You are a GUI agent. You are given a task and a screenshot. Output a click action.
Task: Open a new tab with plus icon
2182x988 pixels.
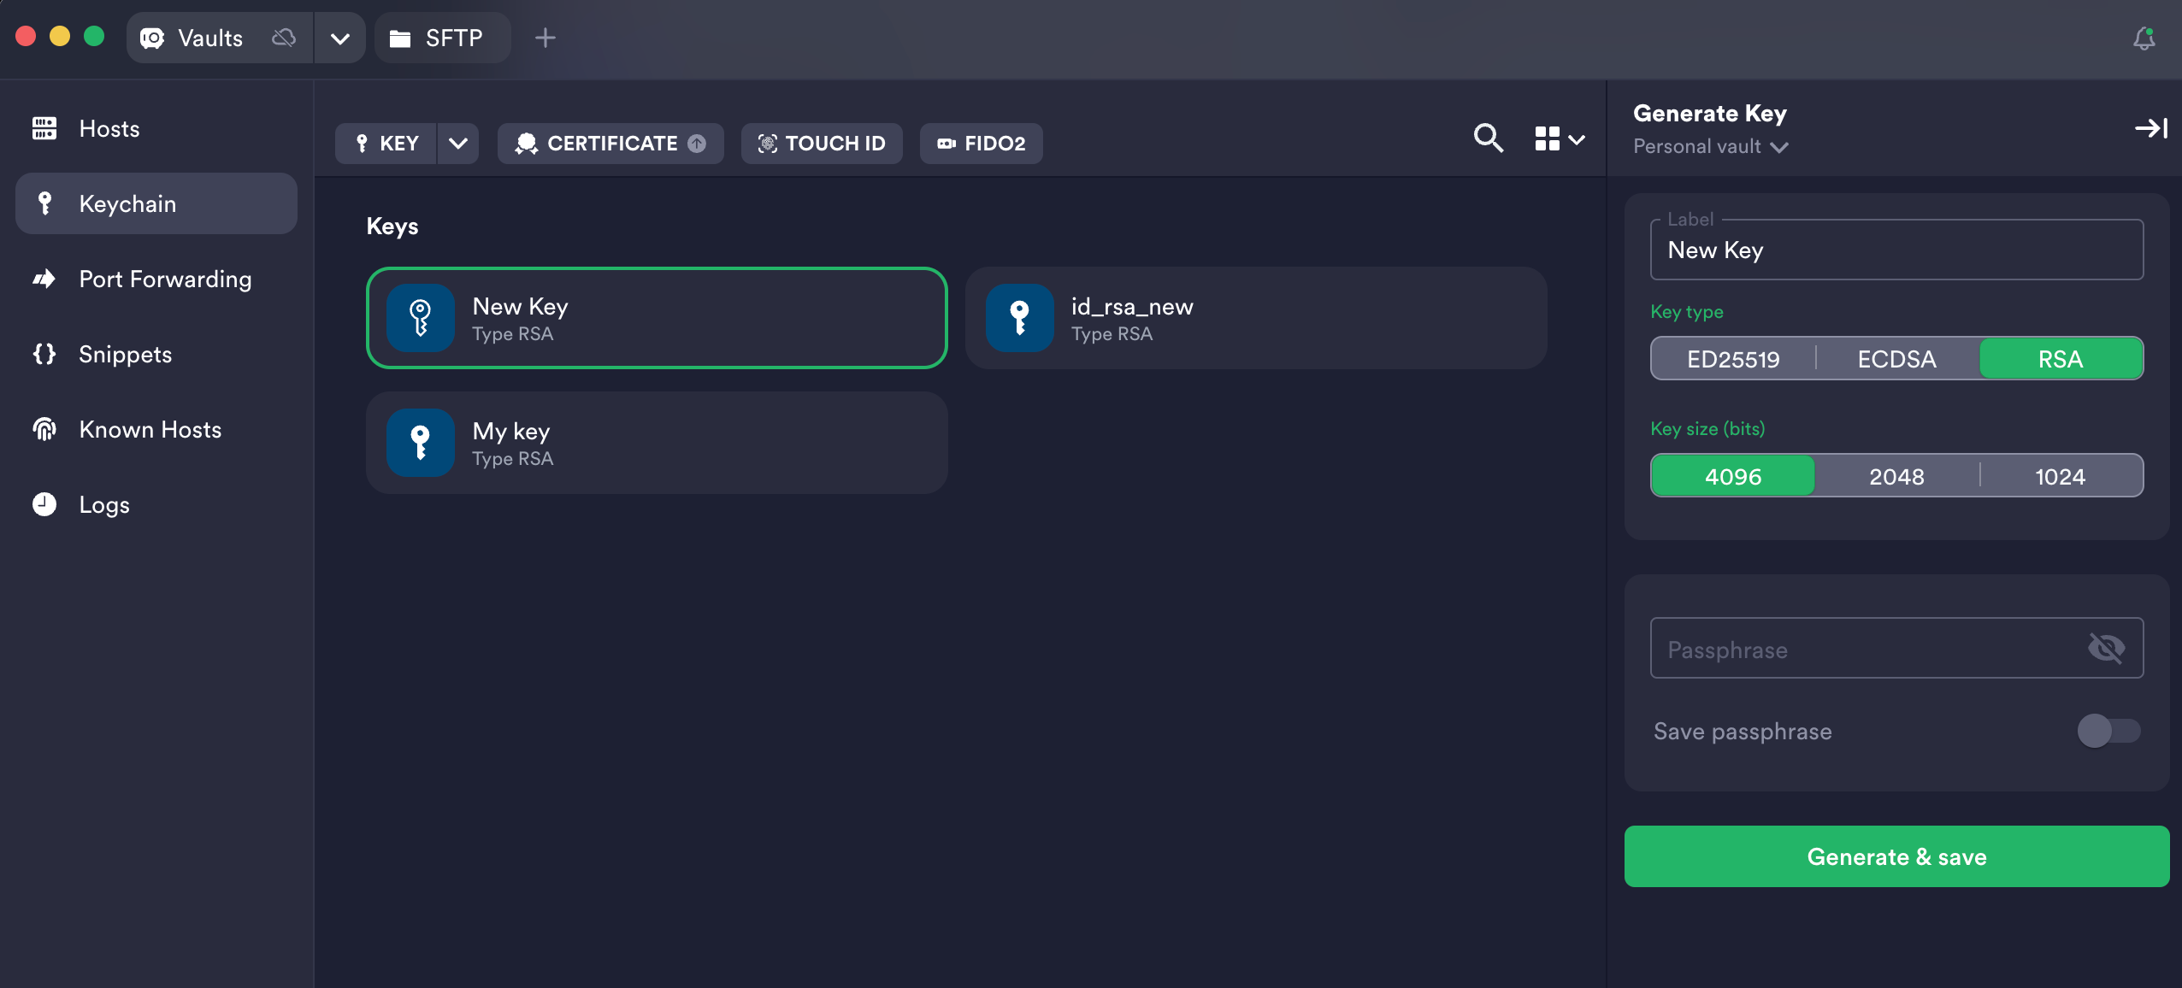[x=545, y=38]
